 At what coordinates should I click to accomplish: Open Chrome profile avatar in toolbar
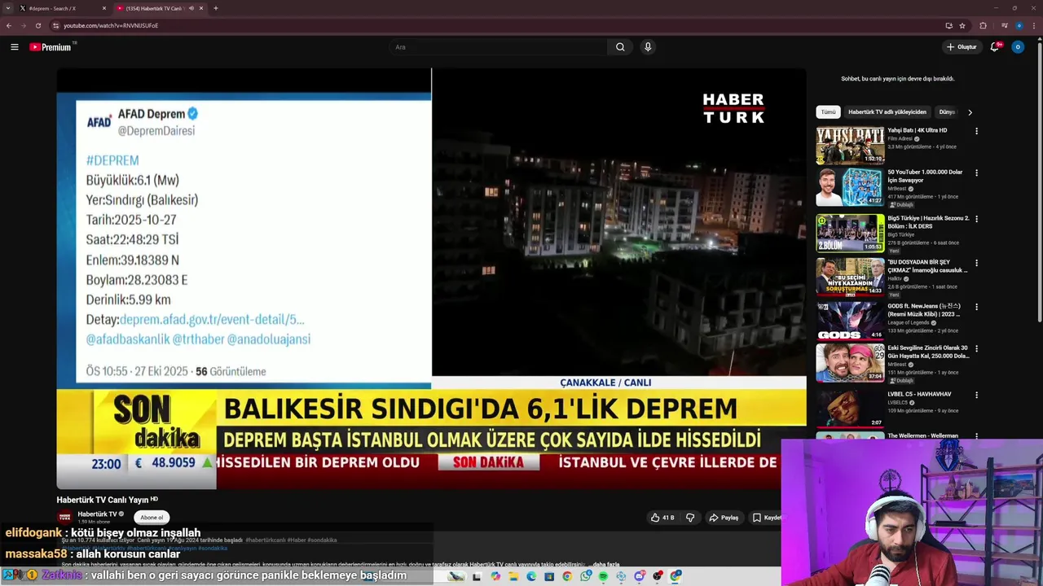(x=1019, y=25)
